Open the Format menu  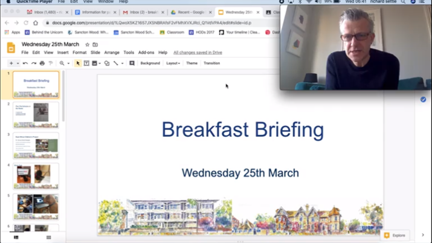(x=80, y=53)
